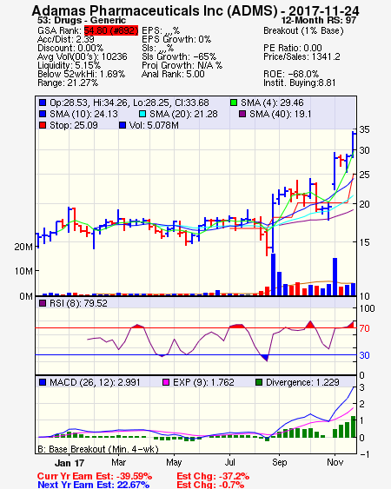Screen dimensions: 391x489
Task: Click the 'Nov' x-axis label
Action: [335, 462]
